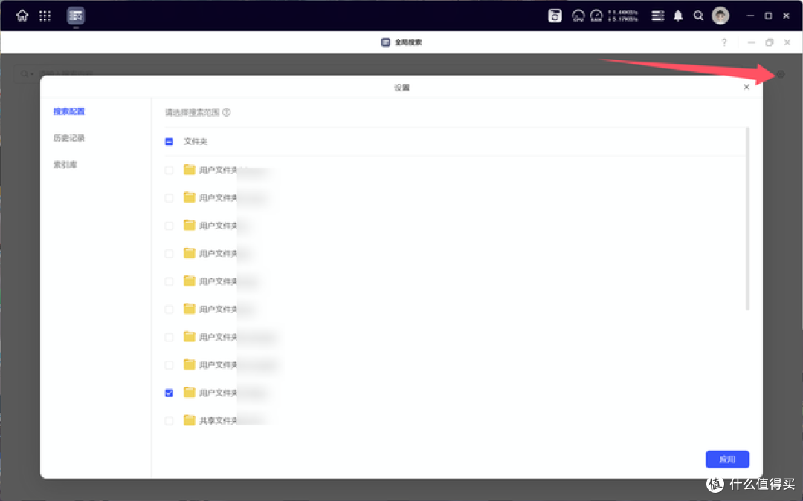This screenshot has width=803, height=501.
Task: Click the 共享文件夹 folder icon
Action: pyautogui.click(x=190, y=420)
